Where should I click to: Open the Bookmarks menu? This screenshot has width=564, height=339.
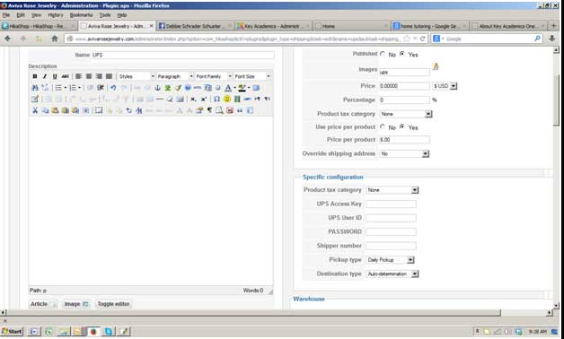point(81,15)
